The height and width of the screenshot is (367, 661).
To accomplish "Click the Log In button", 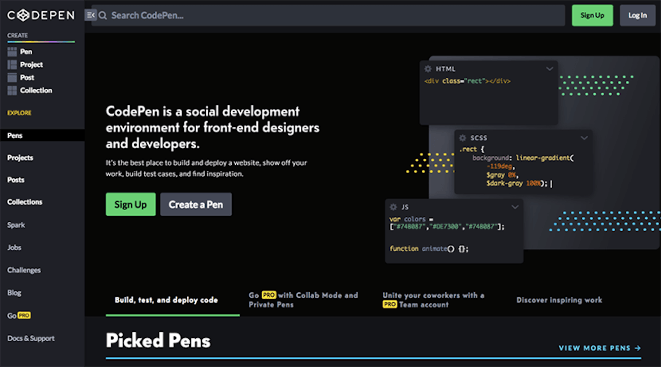I will (x=638, y=16).
